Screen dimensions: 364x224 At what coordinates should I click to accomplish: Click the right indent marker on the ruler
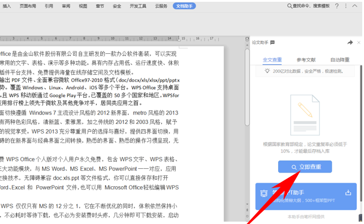pos(179,40)
